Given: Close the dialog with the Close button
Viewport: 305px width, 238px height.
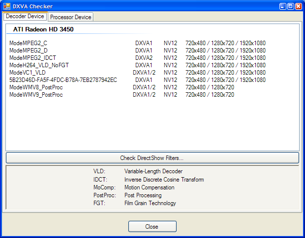Looking at the screenshot, I should 152,227.
